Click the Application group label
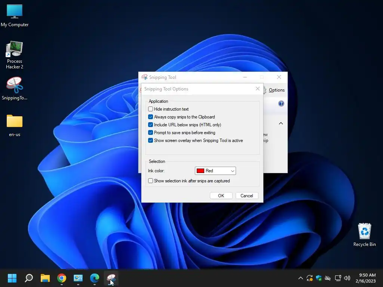383x287 pixels. [158, 101]
